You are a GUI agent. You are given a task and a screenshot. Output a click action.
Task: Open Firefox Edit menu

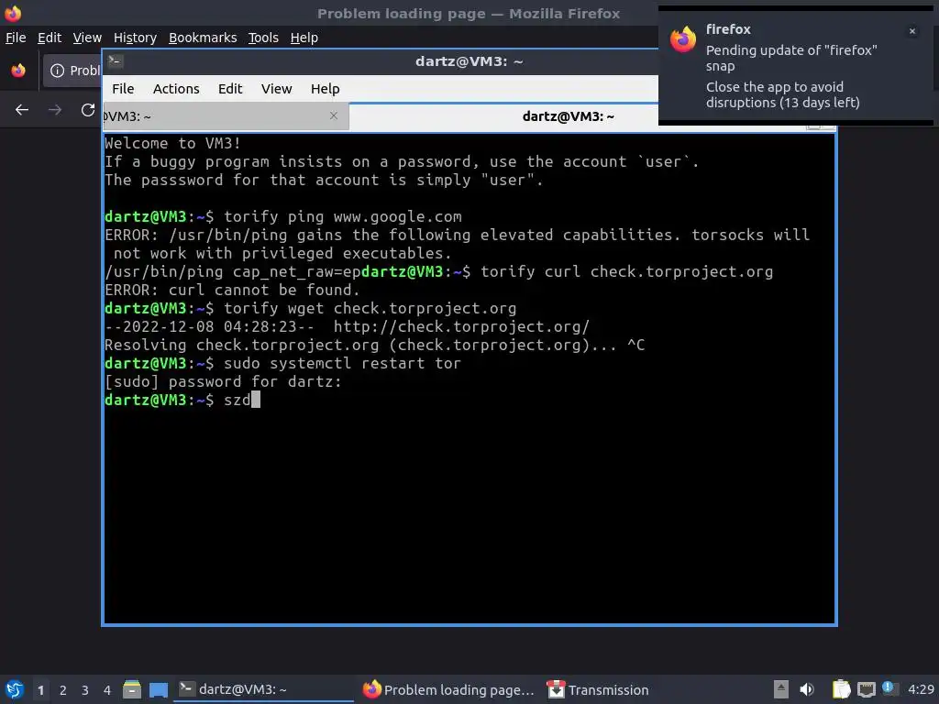point(50,38)
